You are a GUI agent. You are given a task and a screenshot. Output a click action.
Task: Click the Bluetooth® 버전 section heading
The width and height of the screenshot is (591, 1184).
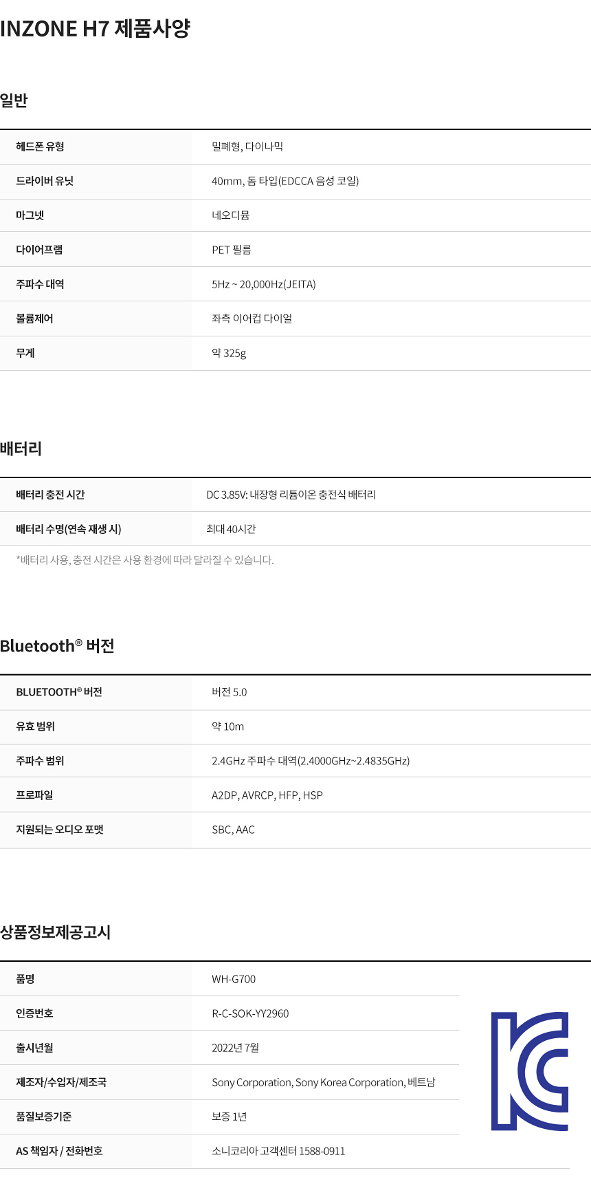click(57, 646)
